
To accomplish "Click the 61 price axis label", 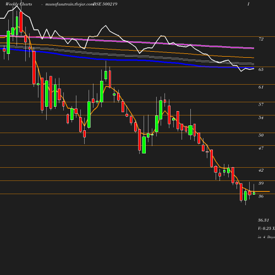I will [x=261, y=87].
